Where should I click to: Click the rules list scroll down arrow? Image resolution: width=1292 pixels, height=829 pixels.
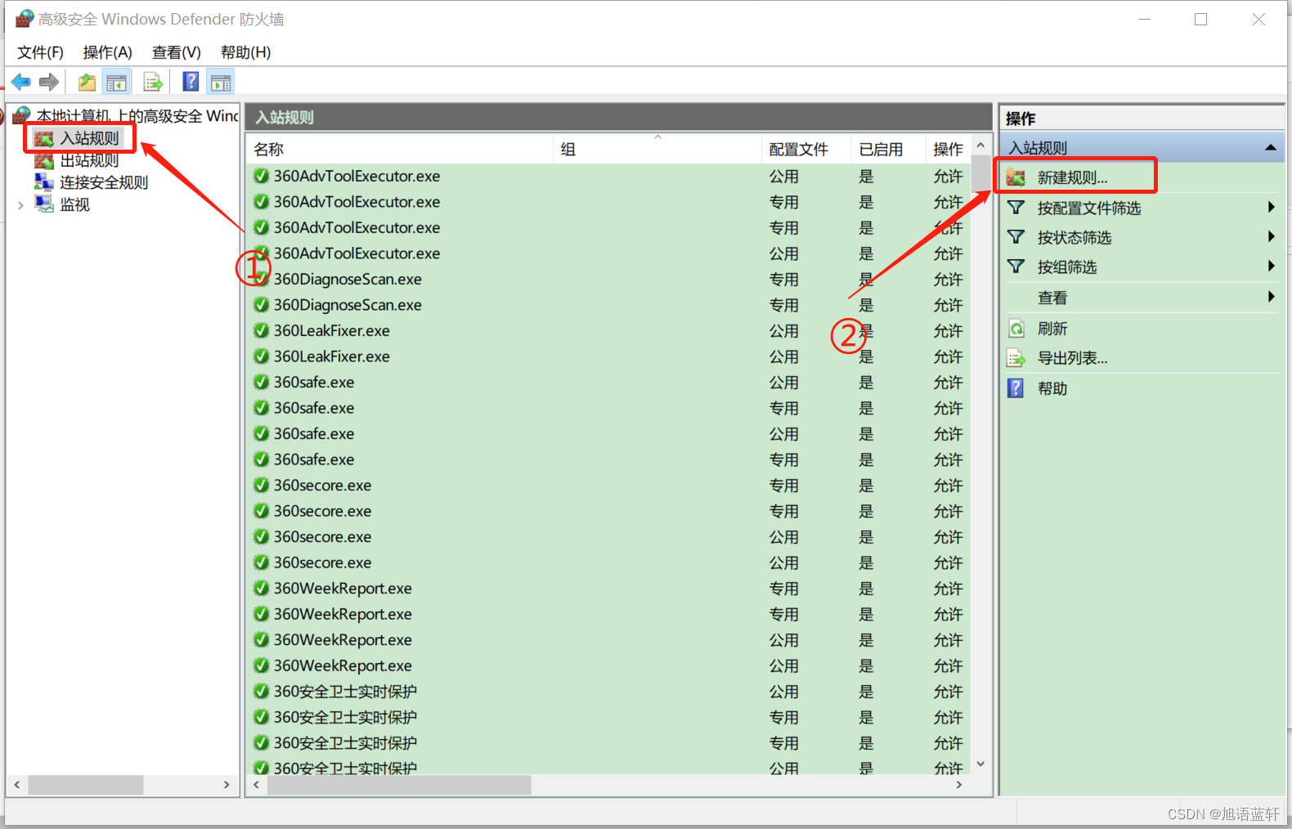point(981,764)
